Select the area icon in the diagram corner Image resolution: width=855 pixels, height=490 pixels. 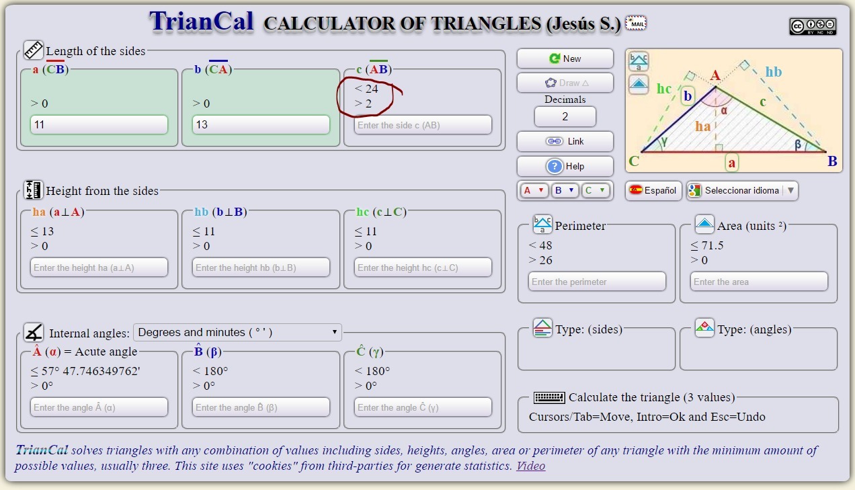[639, 85]
